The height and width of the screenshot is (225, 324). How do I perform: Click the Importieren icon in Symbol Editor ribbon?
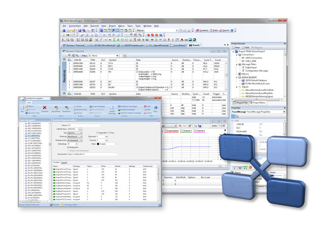pos(56,108)
